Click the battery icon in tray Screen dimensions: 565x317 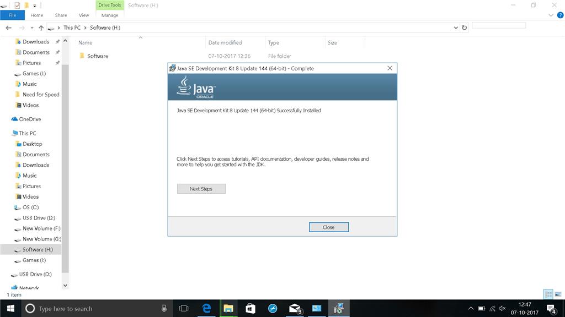(481, 308)
